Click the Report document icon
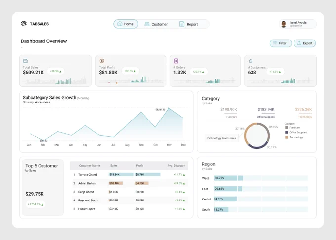The width and height of the screenshot is (336, 240). pos(182,24)
